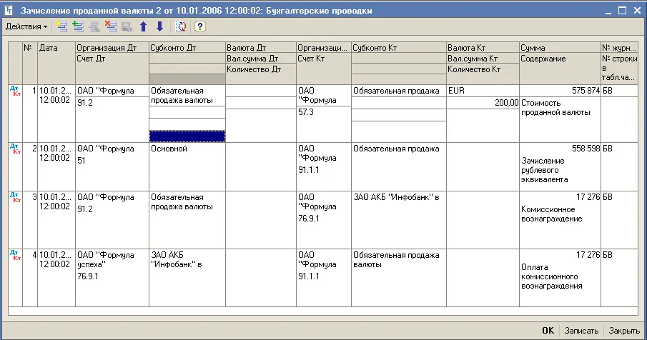Click Дт/Кт icon of row 4
Screen dimensions: 647x340
pyautogui.click(x=15, y=255)
